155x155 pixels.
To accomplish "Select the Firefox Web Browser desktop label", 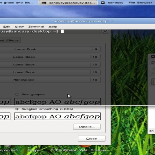I will [x=85, y=150].
